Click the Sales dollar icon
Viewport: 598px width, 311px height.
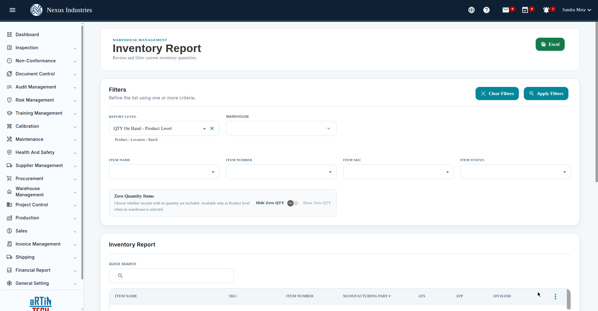point(9,231)
